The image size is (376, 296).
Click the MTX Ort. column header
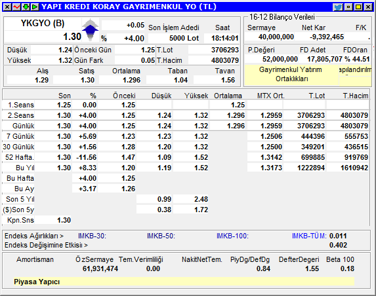point(271,96)
